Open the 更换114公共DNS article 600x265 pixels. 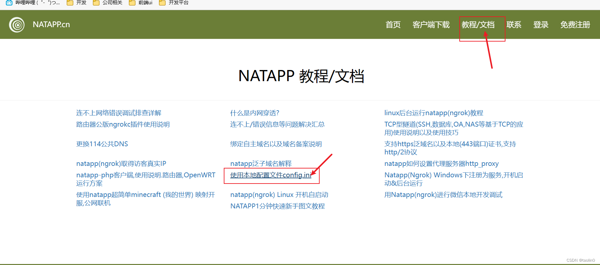(x=102, y=144)
